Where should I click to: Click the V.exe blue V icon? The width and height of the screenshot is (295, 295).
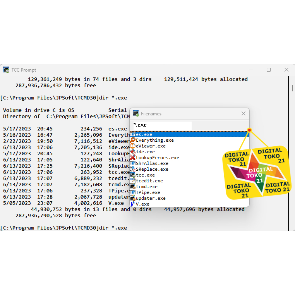(133, 204)
